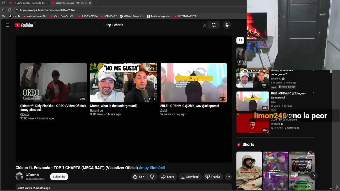The image size is (340, 191).
Task: Start voice search with the microphone icon
Action: (227, 25)
